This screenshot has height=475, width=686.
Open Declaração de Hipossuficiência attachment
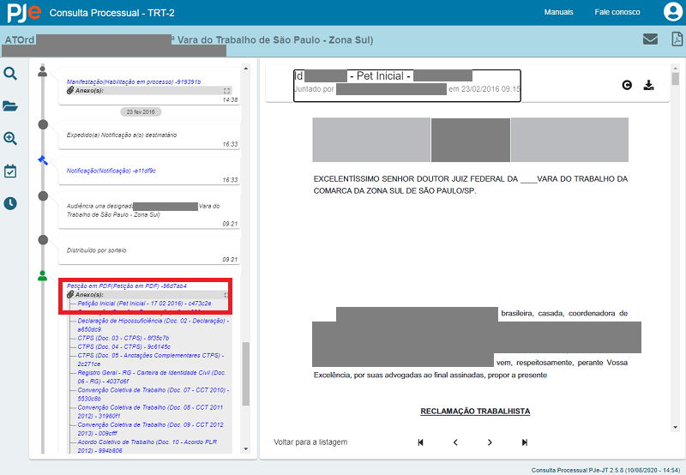pos(153,320)
